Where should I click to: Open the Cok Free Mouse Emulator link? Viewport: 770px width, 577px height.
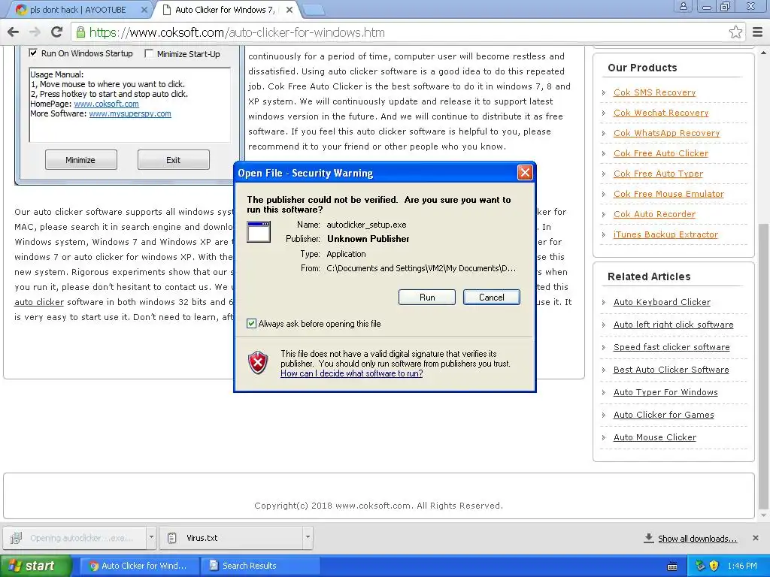pos(668,194)
